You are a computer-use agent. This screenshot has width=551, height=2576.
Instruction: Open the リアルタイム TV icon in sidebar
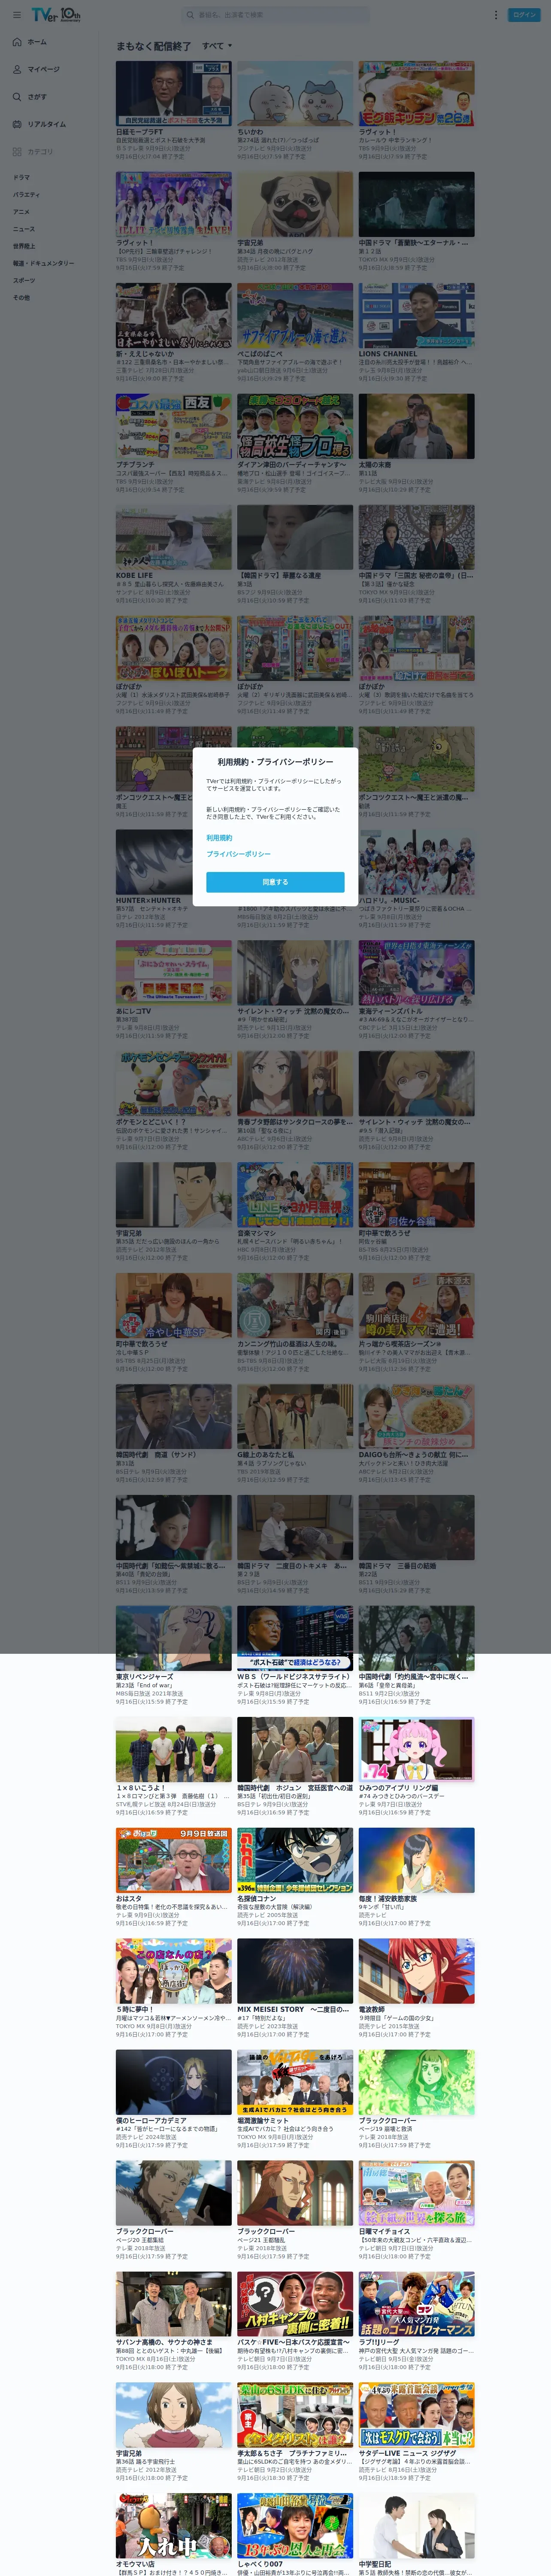click(17, 124)
